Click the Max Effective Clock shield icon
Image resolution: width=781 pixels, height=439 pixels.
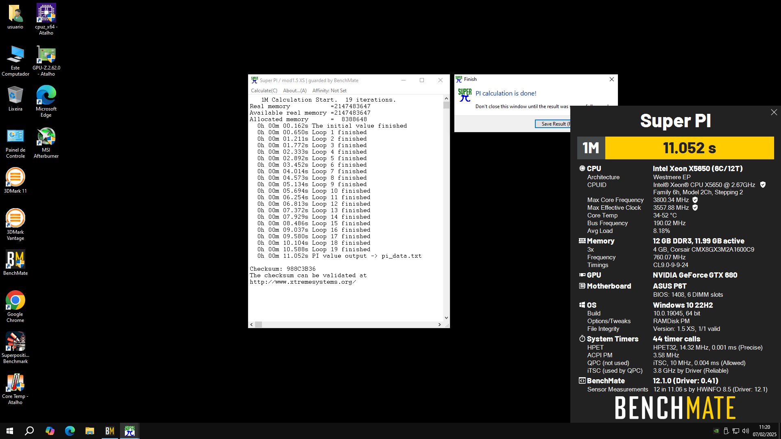coord(695,208)
